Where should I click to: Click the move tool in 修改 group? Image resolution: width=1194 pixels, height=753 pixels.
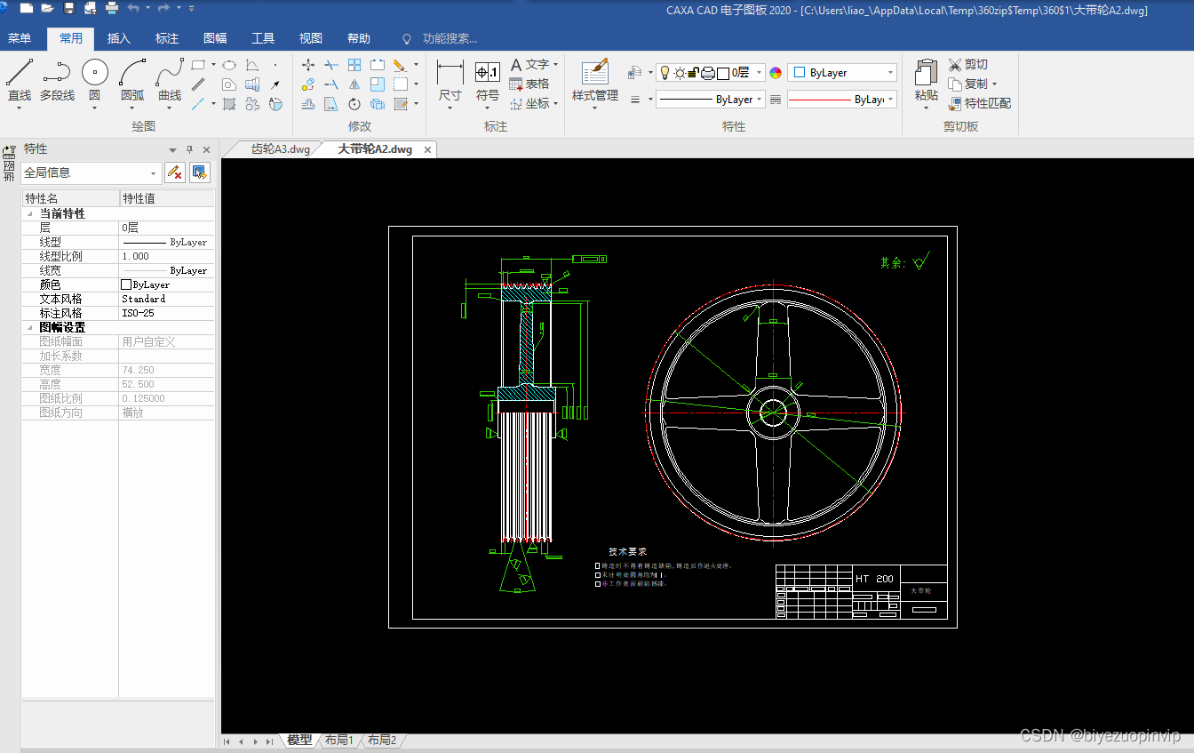click(308, 65)
